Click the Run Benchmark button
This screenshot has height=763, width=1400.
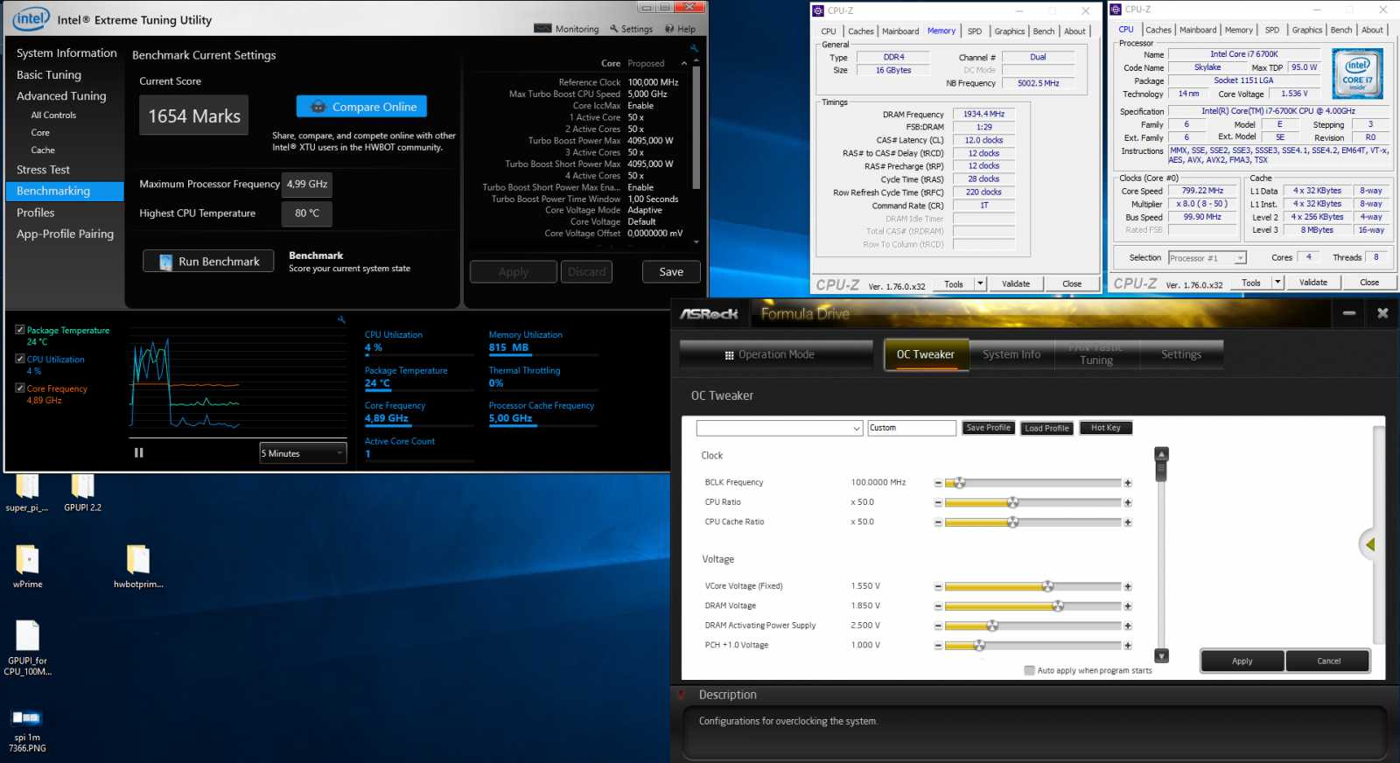(208, 262)
